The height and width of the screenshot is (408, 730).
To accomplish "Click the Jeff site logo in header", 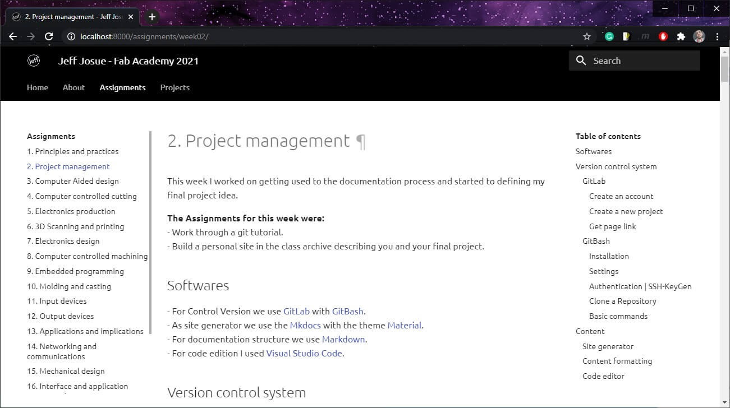I will pyautogui.click(x=34, y=61).
